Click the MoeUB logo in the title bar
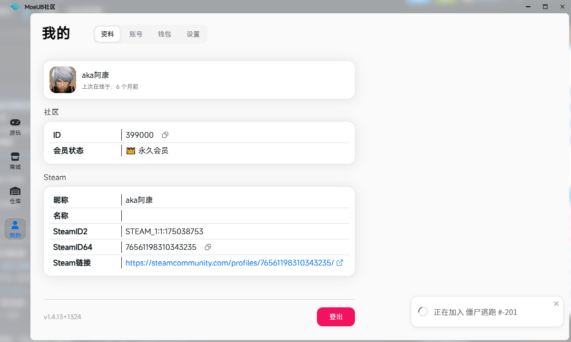Image resolution: width=571 pixels, height=342 pixels. [x=15, y=7]
